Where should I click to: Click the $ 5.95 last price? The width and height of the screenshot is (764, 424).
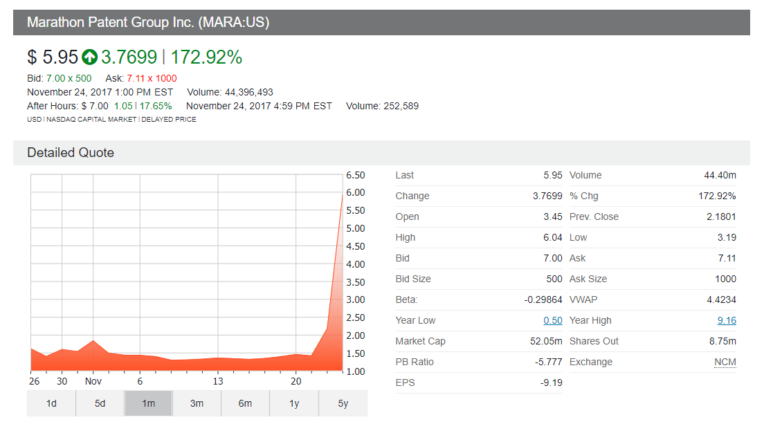[53, 57]
